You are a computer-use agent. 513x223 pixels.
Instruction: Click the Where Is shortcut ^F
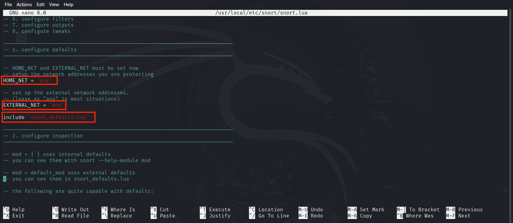(118, 209)
